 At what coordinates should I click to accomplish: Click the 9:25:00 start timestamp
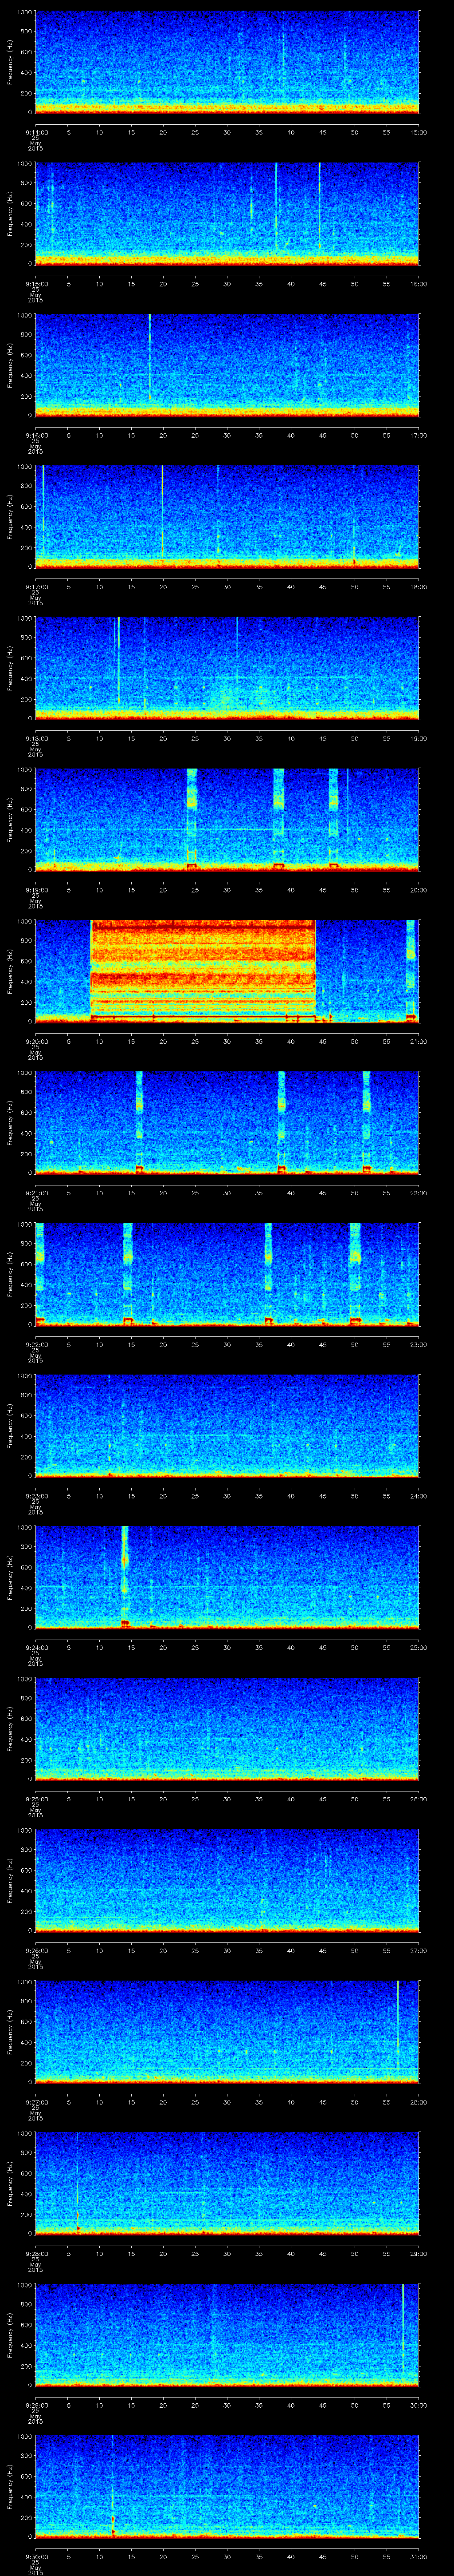[36, 1799]
